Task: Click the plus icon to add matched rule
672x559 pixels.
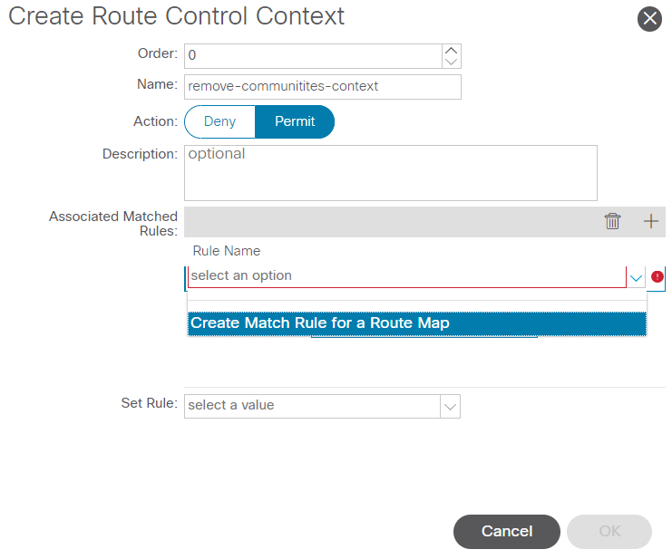Action: click(x=650, y=221)
